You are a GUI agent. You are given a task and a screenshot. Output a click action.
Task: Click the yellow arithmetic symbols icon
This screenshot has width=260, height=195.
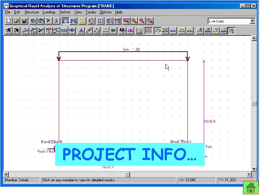pos(82,21)
